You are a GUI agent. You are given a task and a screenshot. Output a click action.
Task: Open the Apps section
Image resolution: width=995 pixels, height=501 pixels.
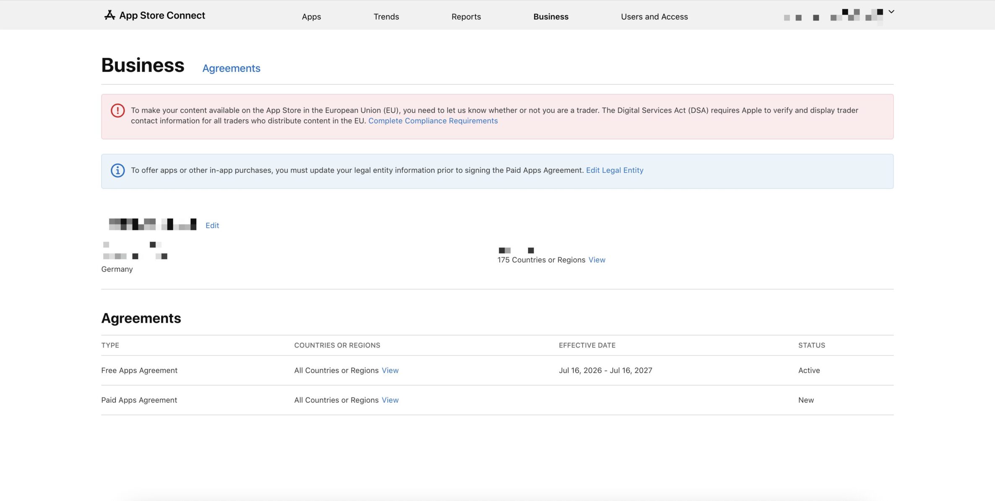pyautogui.click(x=311, y=17)
